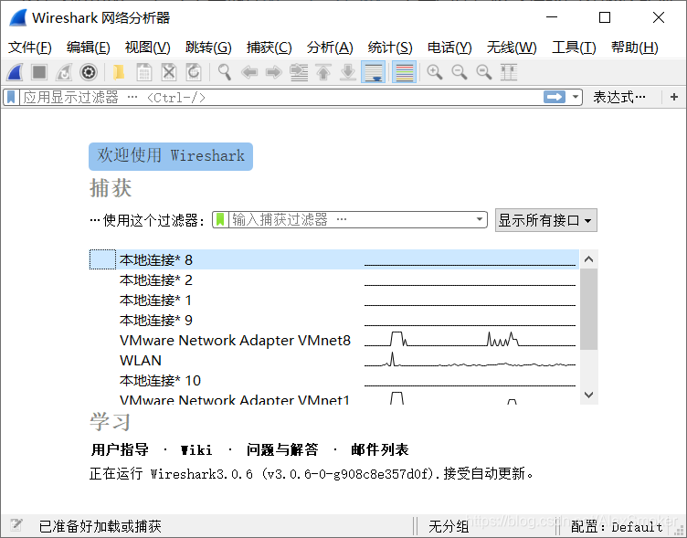Select interface 本地连接* 8
This screenshot has width=687, height=538.
pyautogui.click(x=333, y=259)
